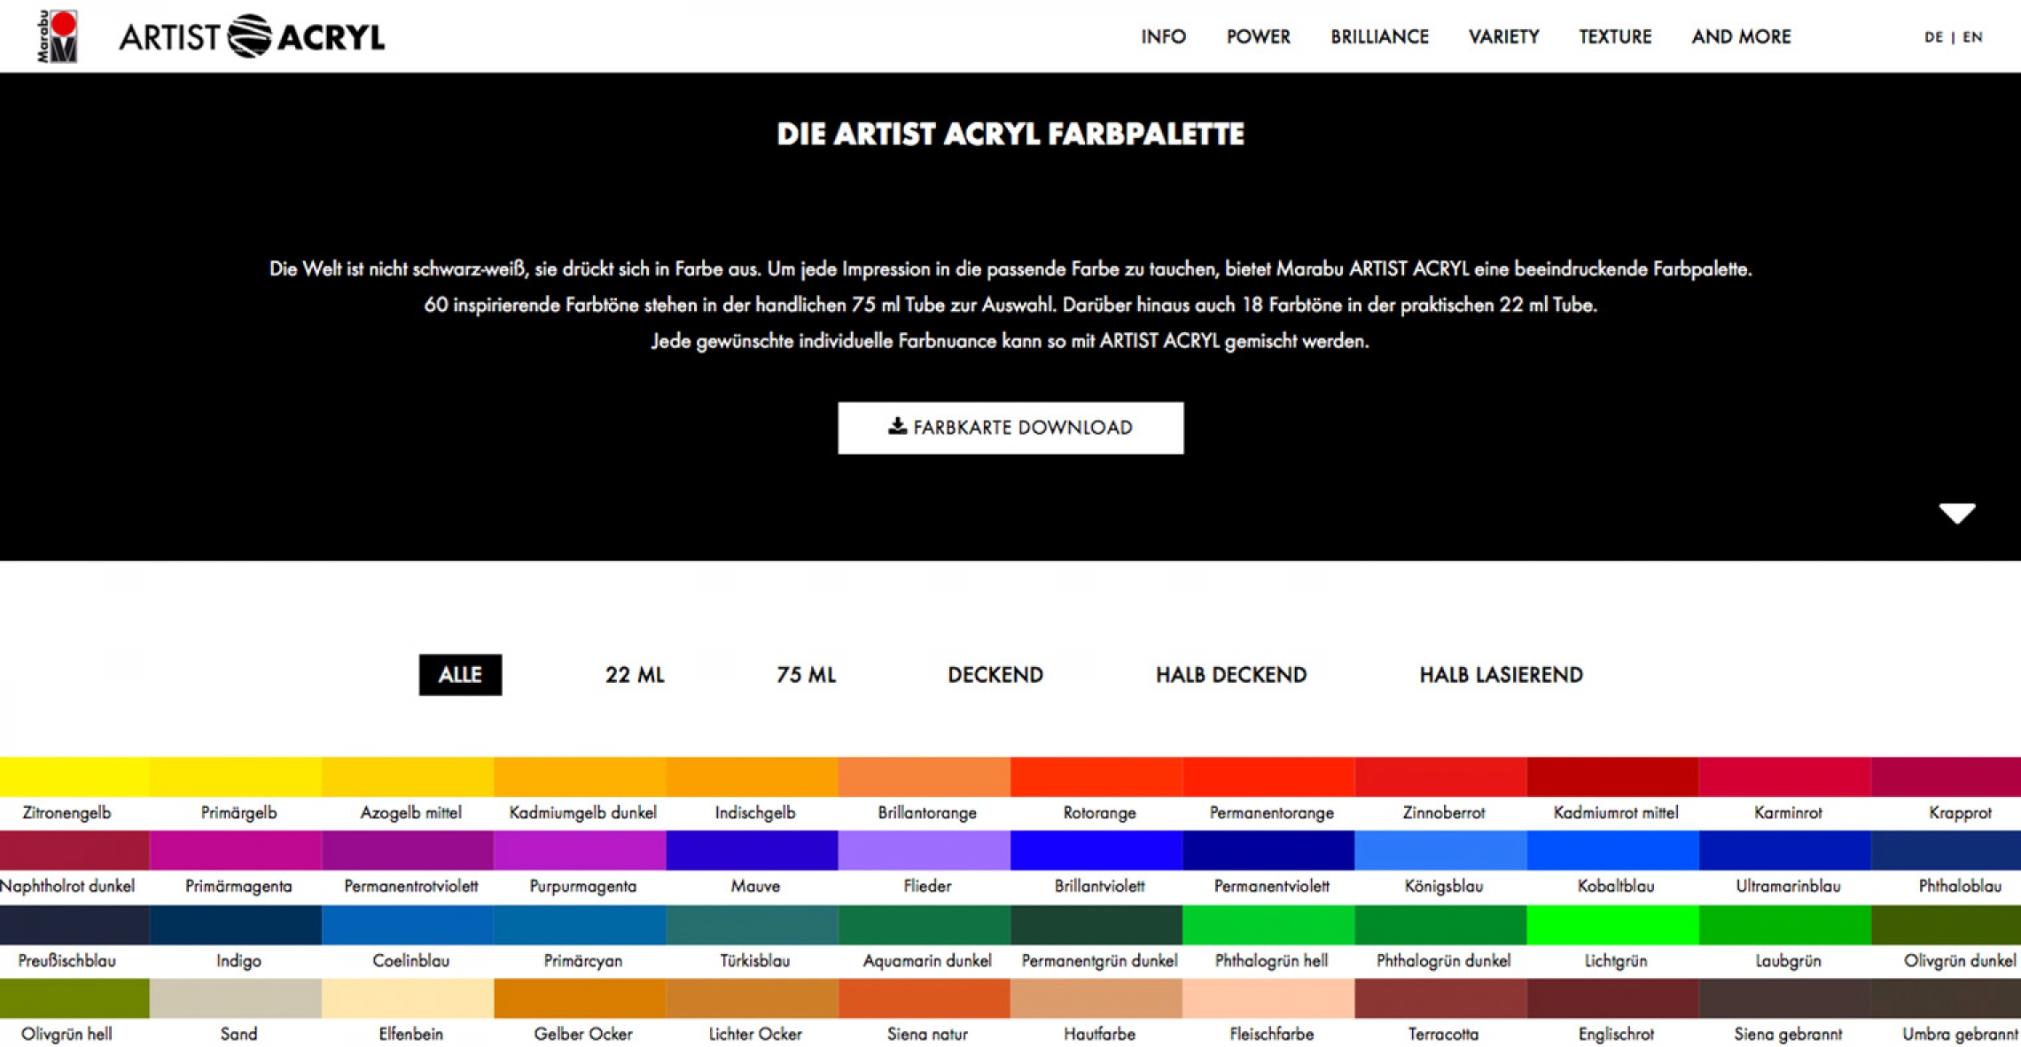Select the Sand color swatch
Image resolution: width=2021 pixels, height=1047 pixels.
[x=236, y=998]
